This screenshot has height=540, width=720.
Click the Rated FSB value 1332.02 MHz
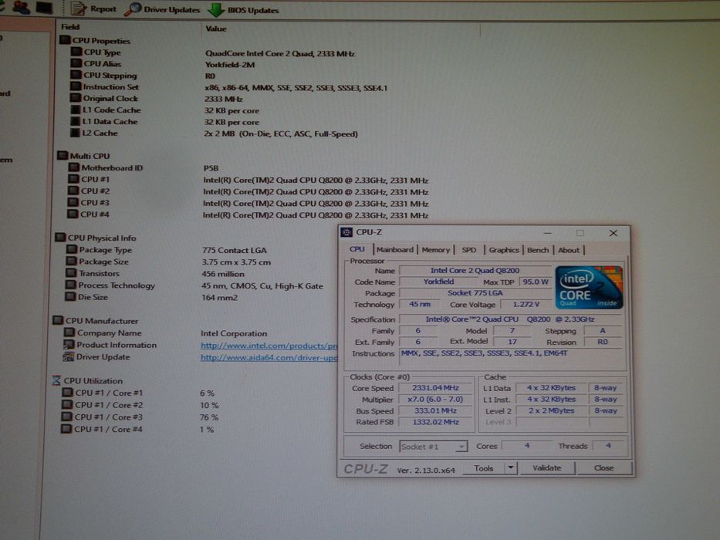pos(435,422)
